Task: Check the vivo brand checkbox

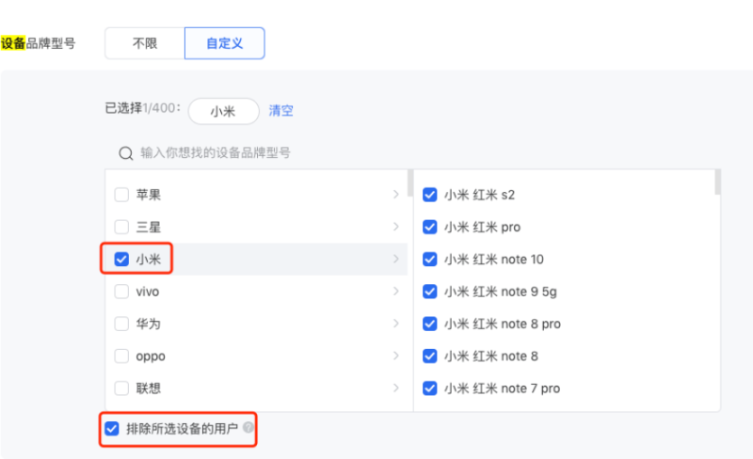Action: click(x=121, y=292)
